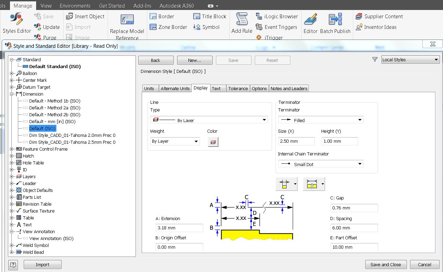
Task: Click Save and Close
Action: (x=386, y=264)
